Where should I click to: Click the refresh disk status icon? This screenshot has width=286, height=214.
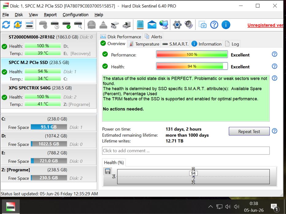click(6, 25)
